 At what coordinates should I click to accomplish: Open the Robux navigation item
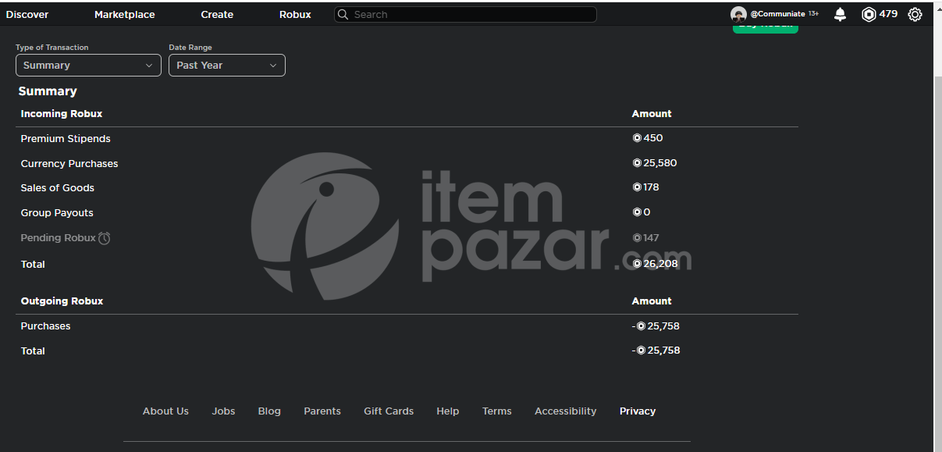coord(295,15)
